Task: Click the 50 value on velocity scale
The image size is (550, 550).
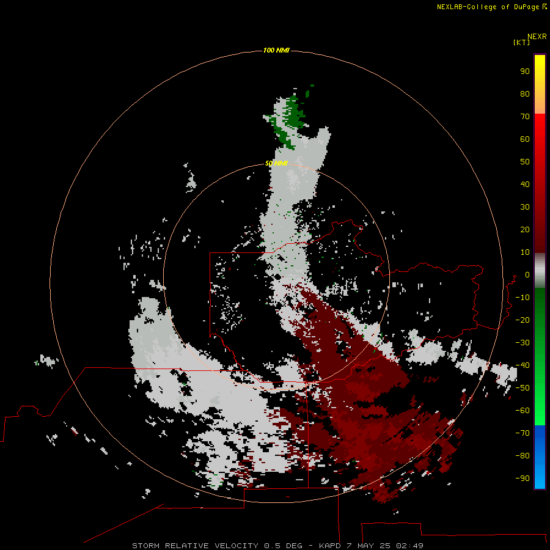Action: click(525, 162)
